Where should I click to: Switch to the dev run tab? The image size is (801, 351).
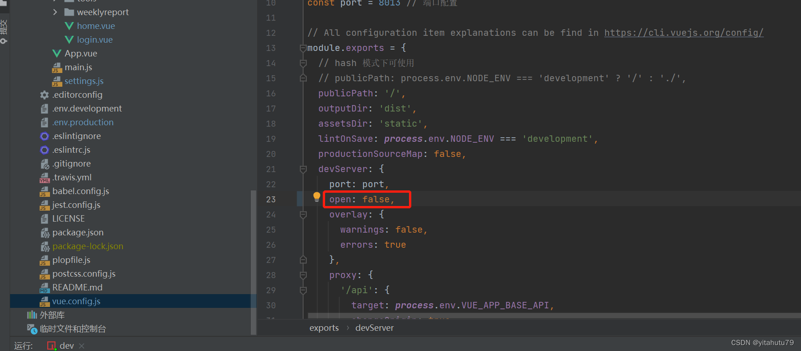[66, 345]
